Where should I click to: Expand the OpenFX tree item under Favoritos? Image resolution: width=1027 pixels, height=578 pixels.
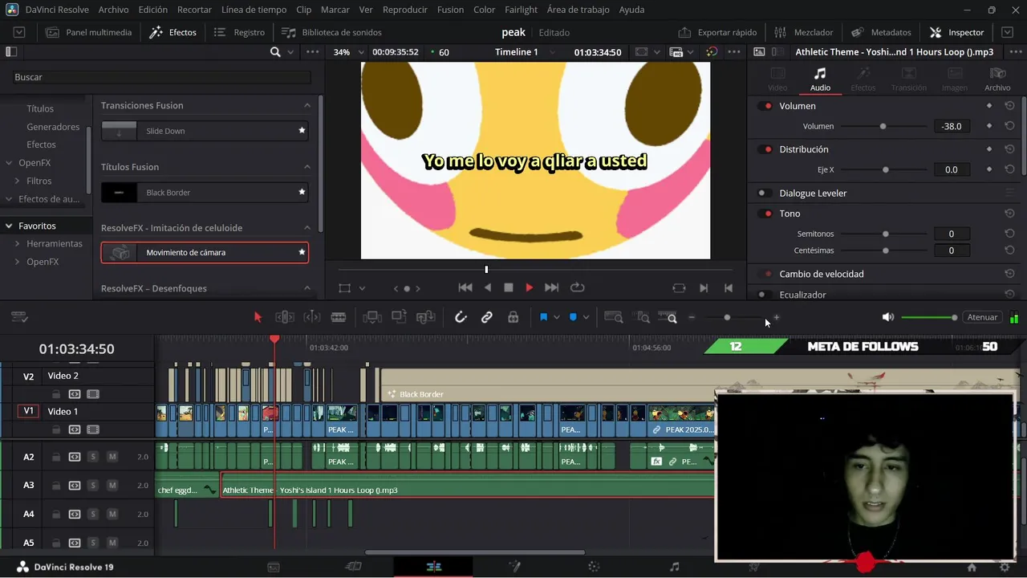click(17, 262)
